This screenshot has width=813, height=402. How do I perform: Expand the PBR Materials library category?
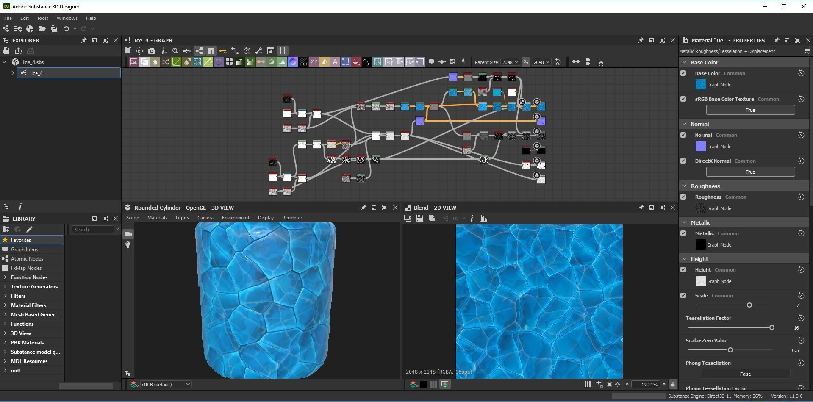click(5, 343)
